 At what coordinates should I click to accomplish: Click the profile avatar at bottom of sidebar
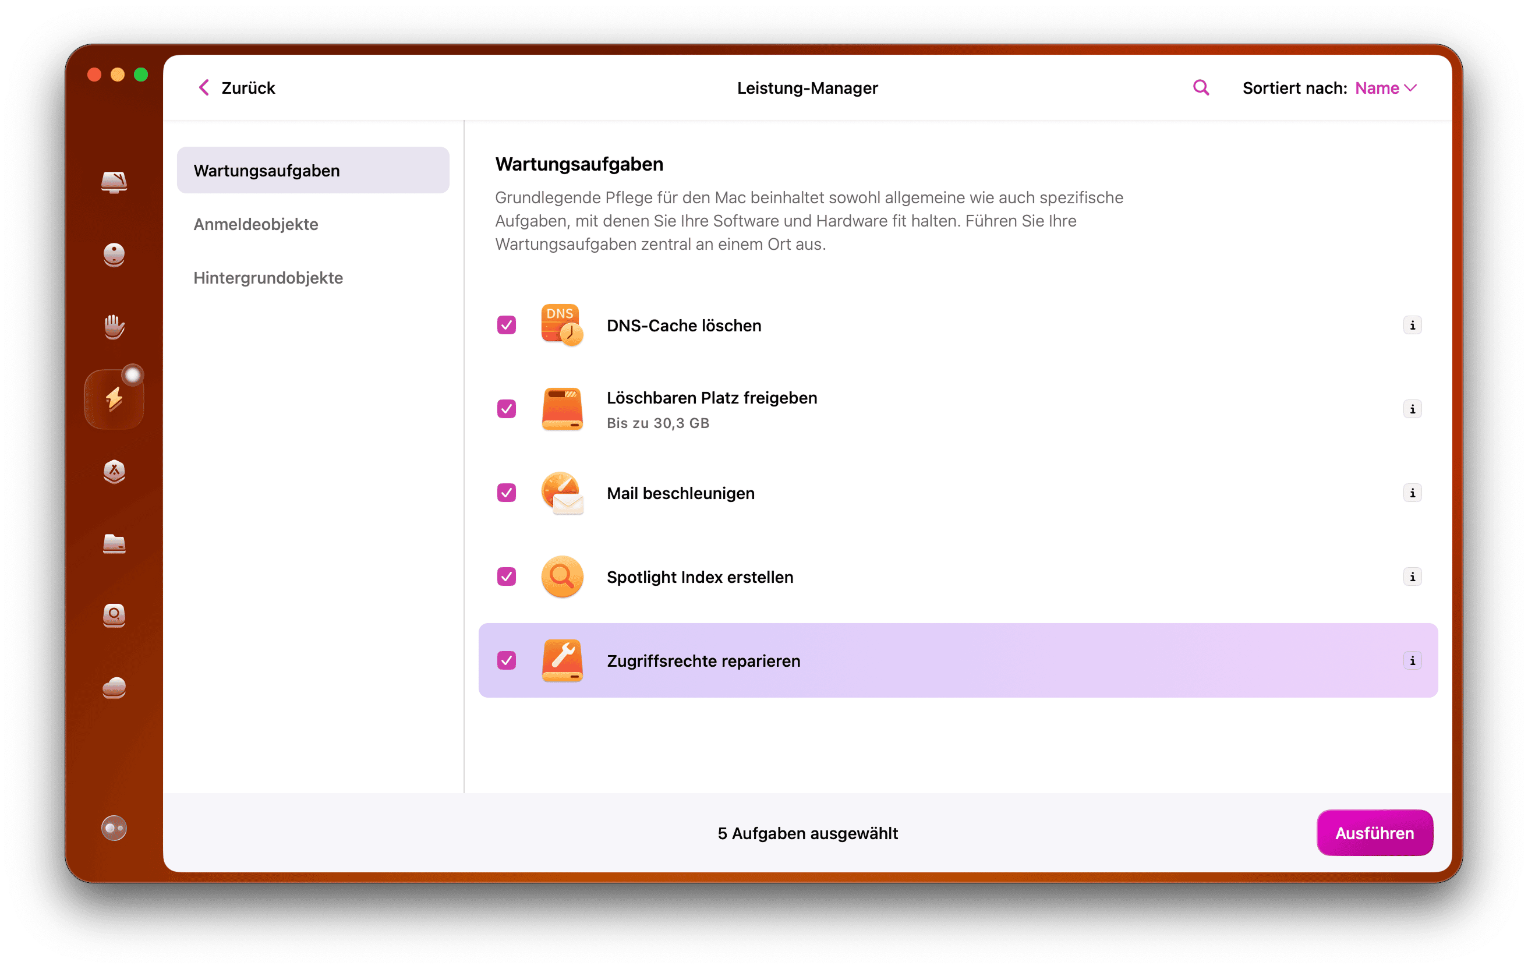(114, 827)
